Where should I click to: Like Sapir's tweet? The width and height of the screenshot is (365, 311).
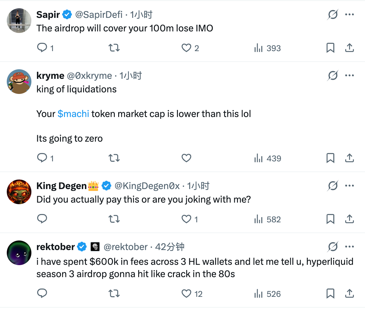(186, 48)
